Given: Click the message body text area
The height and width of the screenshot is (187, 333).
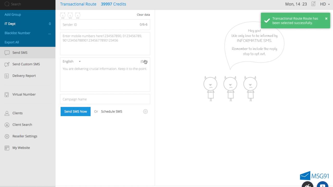Looking at the screenshot, I should coord(105,78).
